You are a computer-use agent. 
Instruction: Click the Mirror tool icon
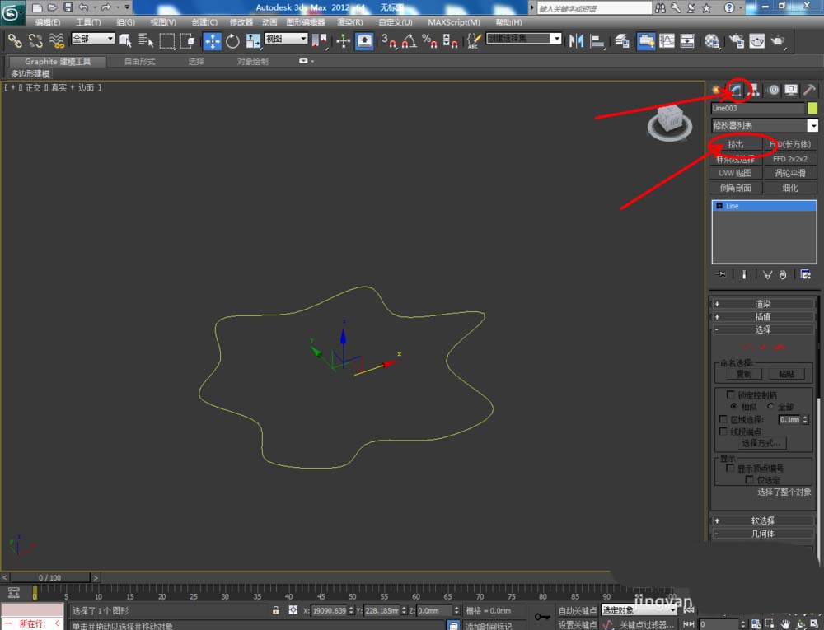click(x=577, y=41)
